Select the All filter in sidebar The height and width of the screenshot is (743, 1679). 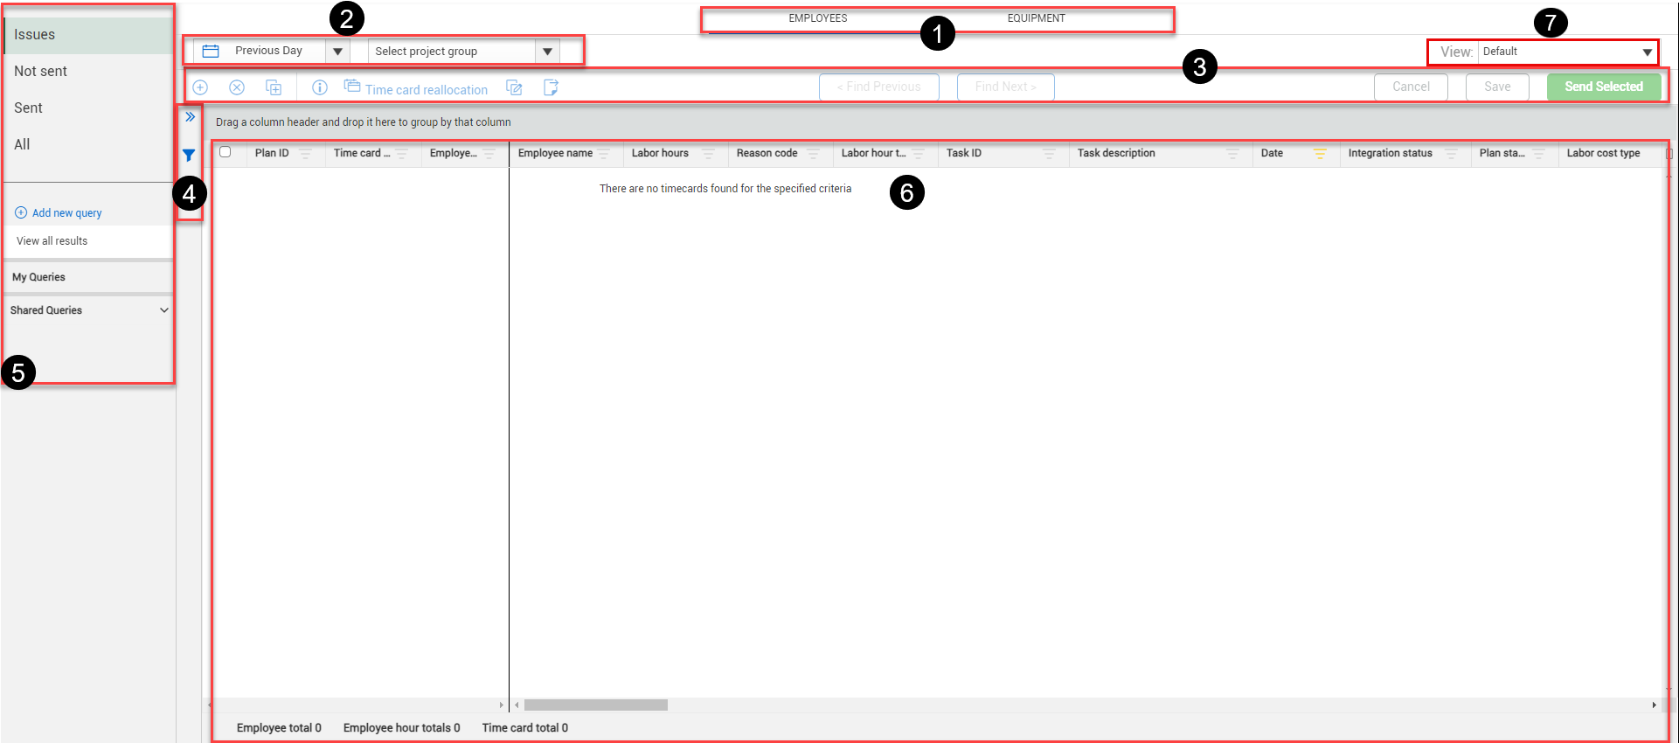point(89,145)
